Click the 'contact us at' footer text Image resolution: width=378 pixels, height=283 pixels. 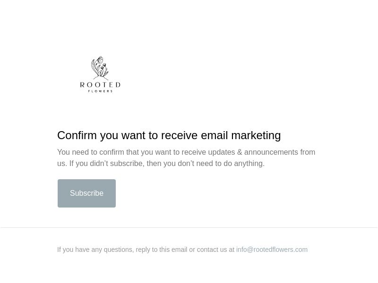[215, 250]
